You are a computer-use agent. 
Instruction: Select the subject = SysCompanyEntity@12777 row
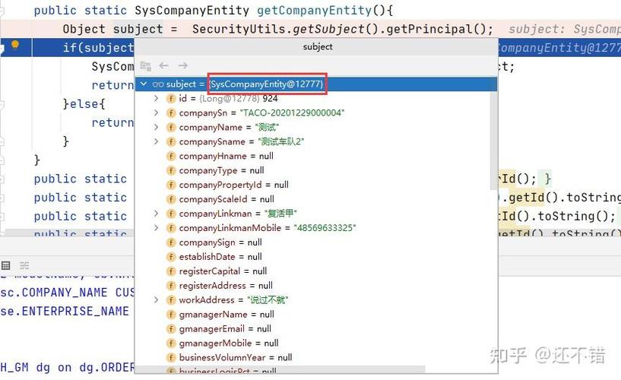[x=315, y=84]
